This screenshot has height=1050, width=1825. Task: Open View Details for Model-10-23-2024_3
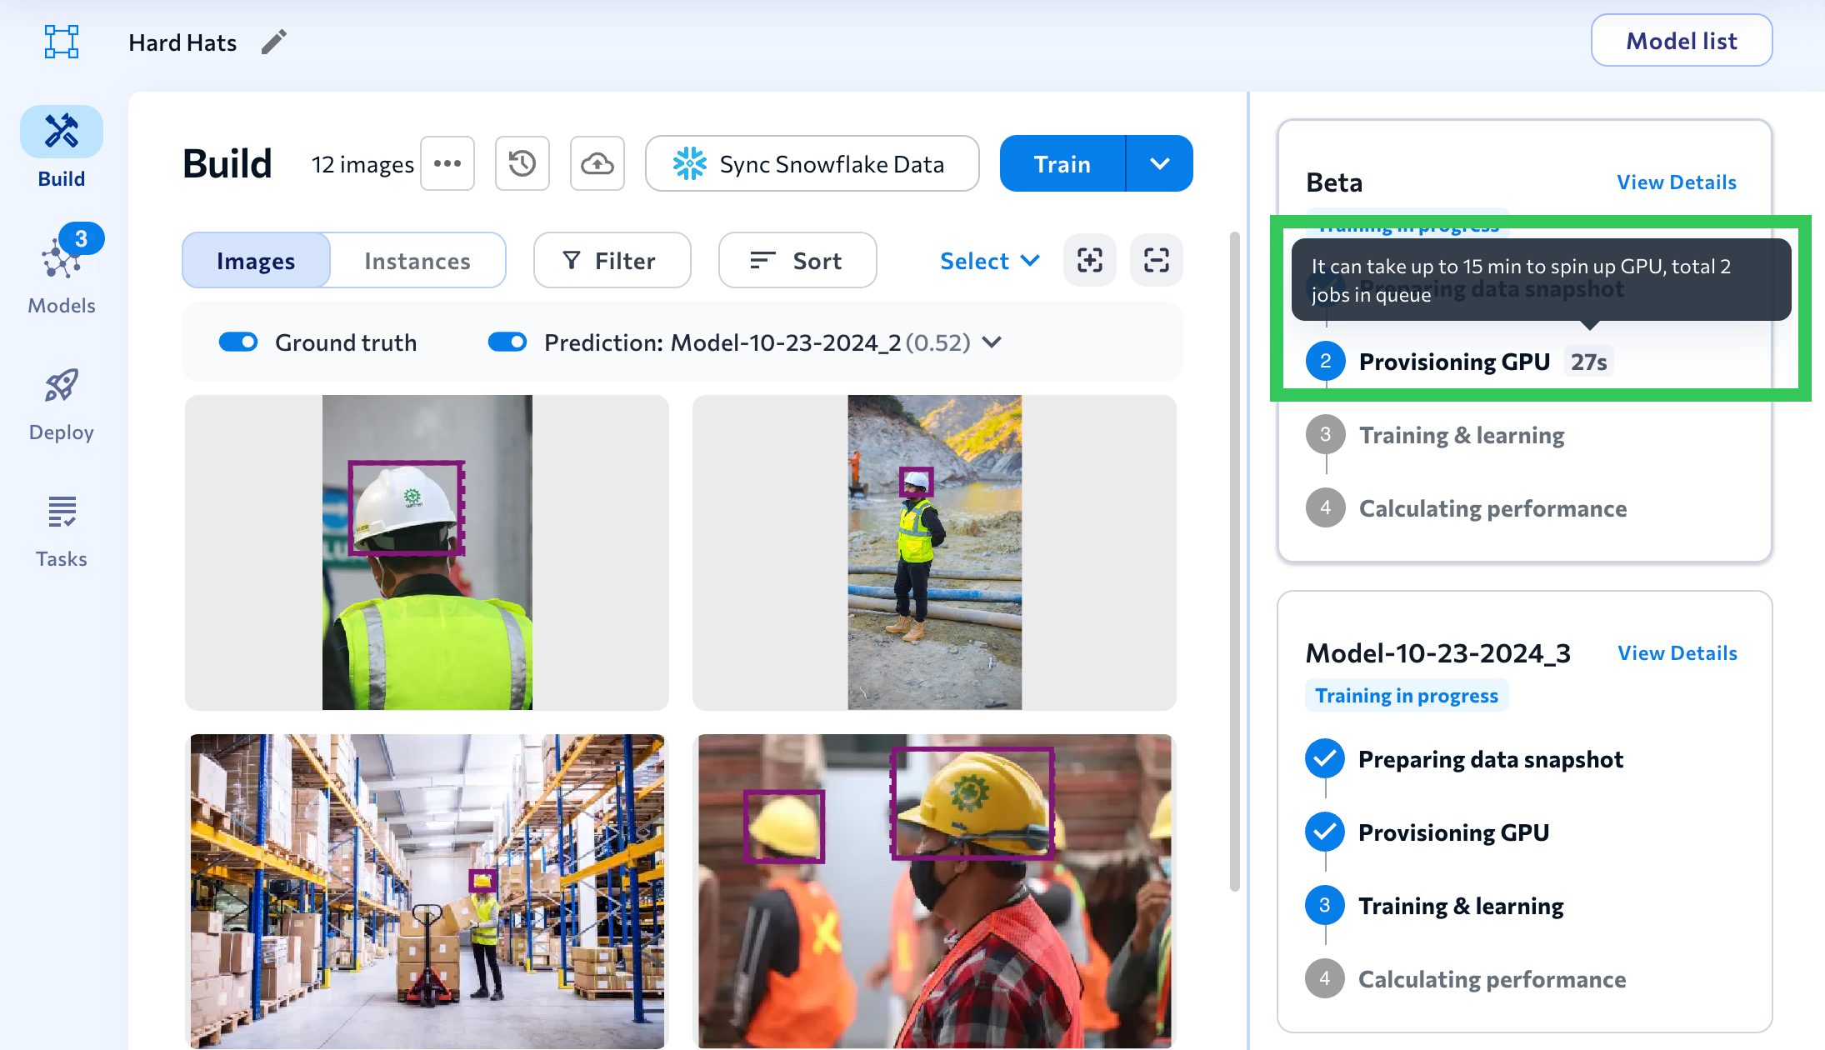pyautogui.click(x=1677, y=653)
